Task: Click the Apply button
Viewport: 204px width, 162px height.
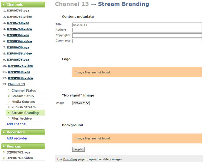Action: tap(78, 149)
